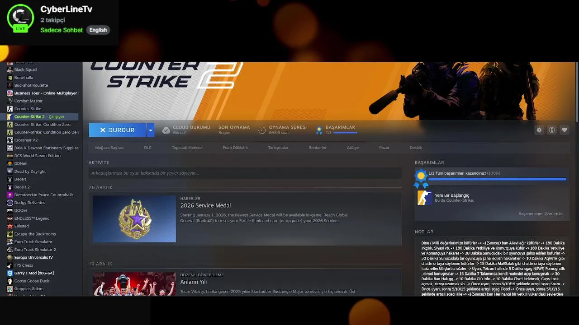Click the header Başarımlar 1/1 progress bar
The height and width of the screenshot is (325, 579).
pos(345,133)
